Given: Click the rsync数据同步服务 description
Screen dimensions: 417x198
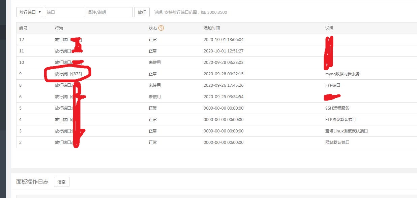Looking at the screenshot, I should pyautogui.click(x=342, y=74).
